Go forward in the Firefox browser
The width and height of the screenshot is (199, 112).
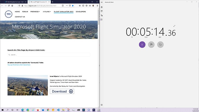coord(5,5)
